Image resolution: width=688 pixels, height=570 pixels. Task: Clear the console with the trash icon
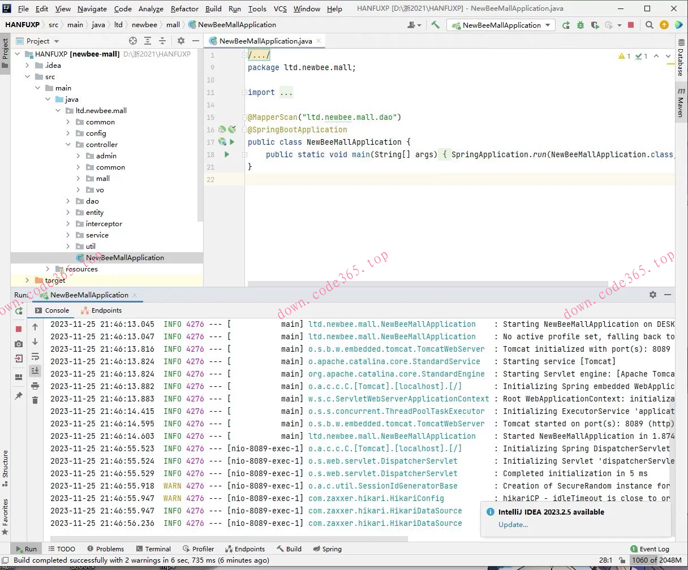(35, 400)
